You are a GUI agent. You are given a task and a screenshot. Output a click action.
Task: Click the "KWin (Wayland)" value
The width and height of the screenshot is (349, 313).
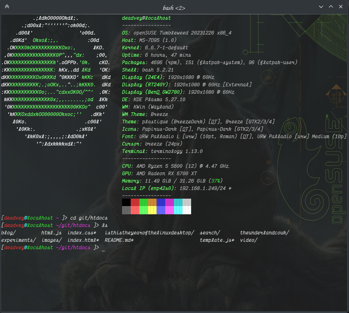(154, 107)
